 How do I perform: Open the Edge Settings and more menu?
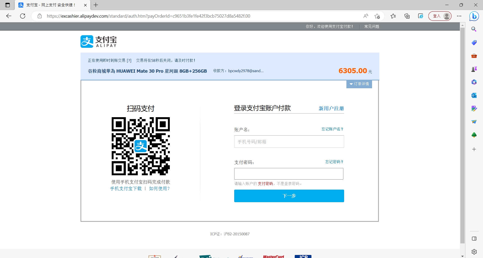click(459, 16)
